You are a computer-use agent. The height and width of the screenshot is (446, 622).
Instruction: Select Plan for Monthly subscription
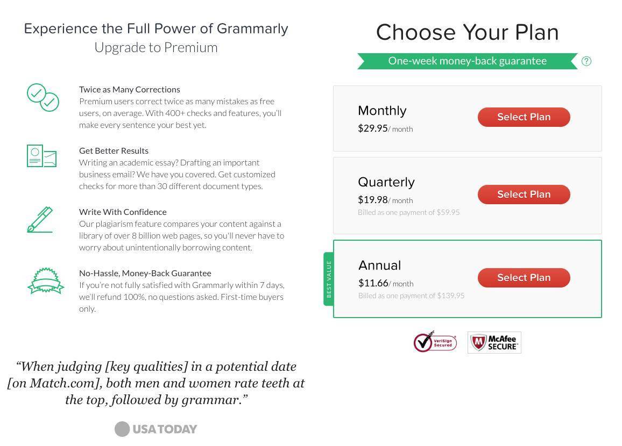pyautogui.click(x=524, y=117)
